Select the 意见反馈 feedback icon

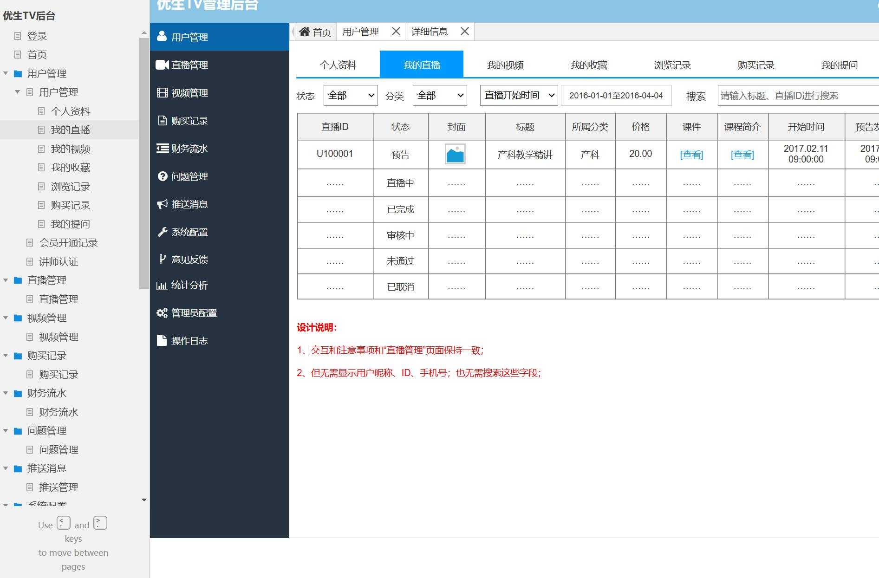tap(162, 259)
